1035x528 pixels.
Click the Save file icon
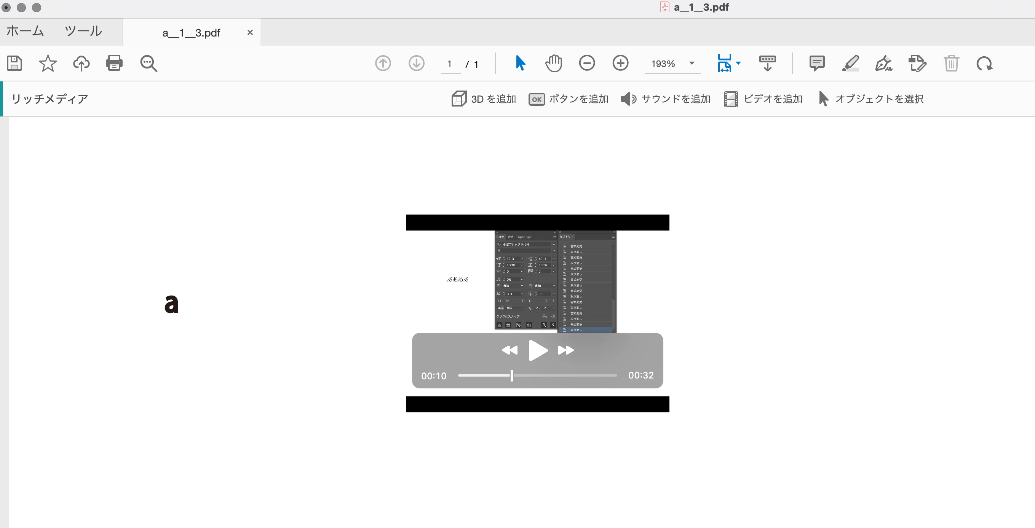[14, 64]
